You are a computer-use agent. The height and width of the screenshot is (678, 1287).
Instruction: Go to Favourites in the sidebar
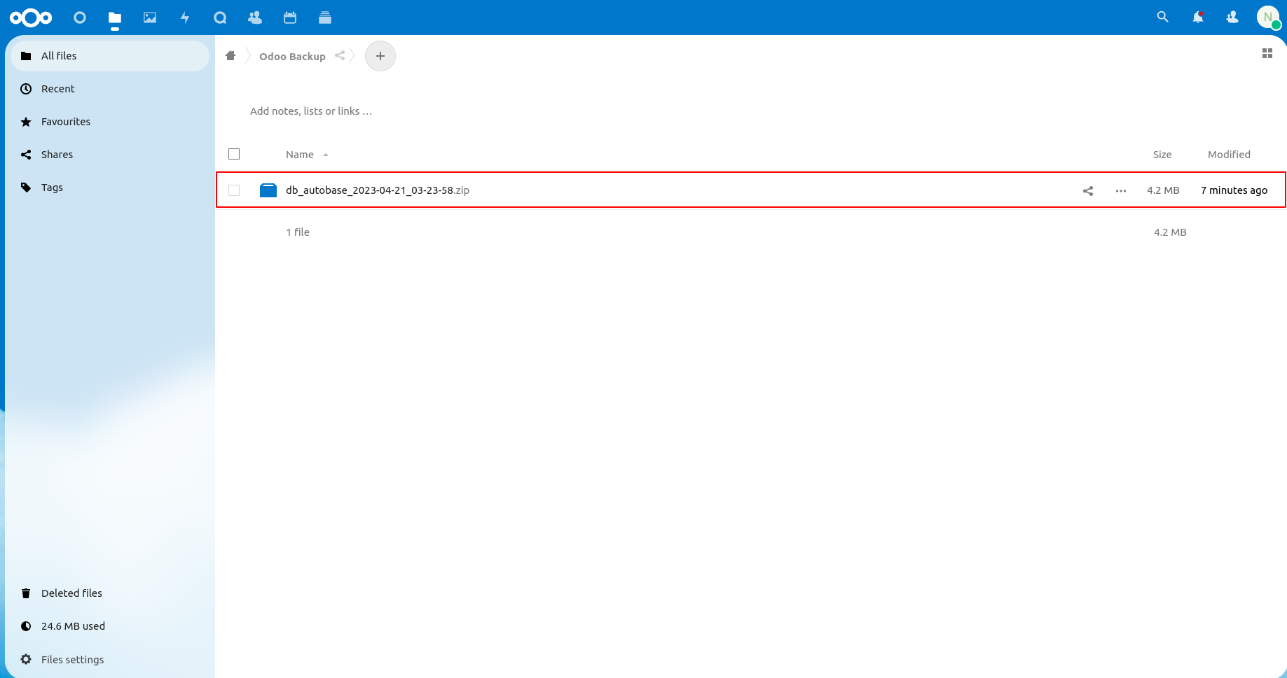pyautogui.click(x=66, y=122)
